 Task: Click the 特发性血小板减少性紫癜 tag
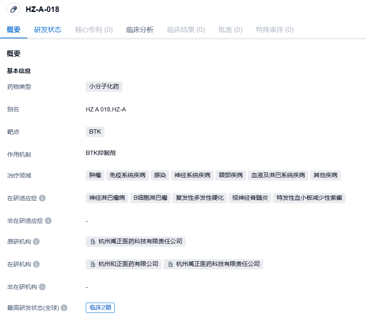(309, 198)
